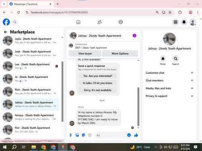
Task: Open the Facebook search magnifier
Action: pyautogui.click(x=15, y=22)
